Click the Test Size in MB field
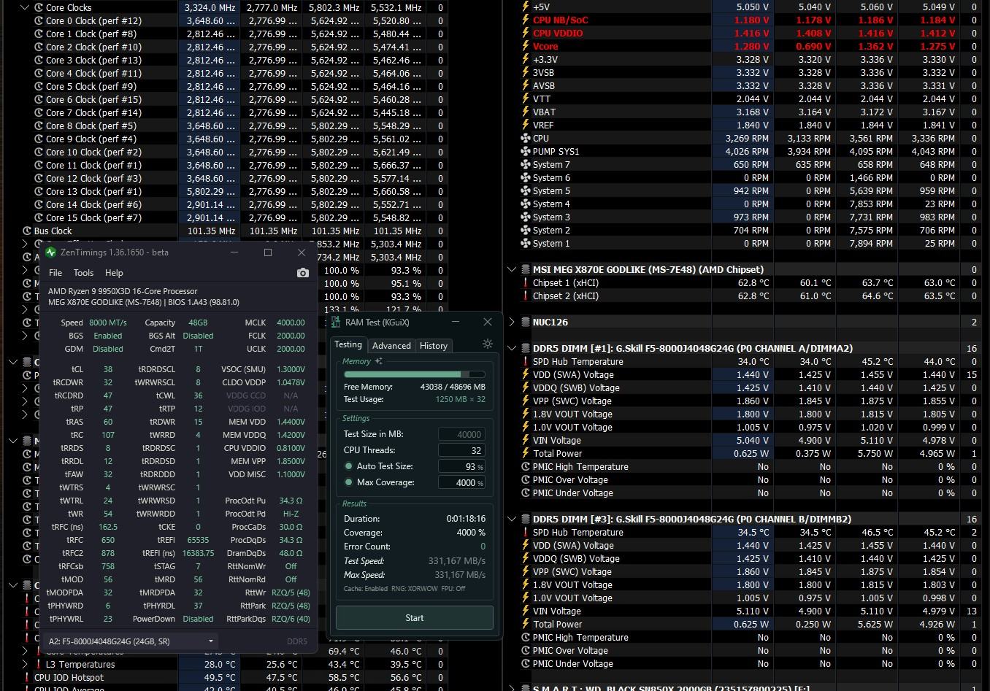This screenshot has height=691, width=990. pos(461,434)
